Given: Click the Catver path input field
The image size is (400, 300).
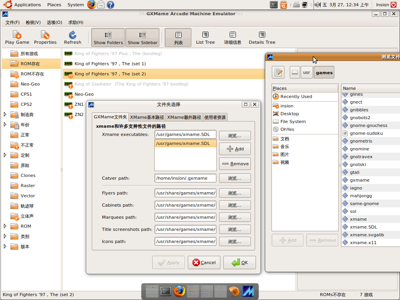Looking at the screenshot, I should point(186,178).
